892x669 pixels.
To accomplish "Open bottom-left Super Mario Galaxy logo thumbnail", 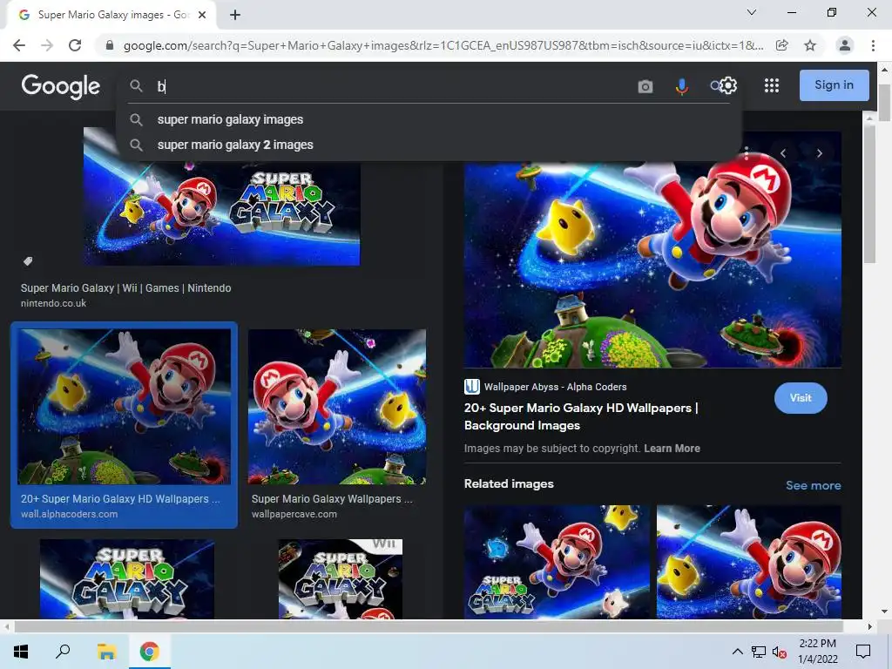I will click(127, 579).
